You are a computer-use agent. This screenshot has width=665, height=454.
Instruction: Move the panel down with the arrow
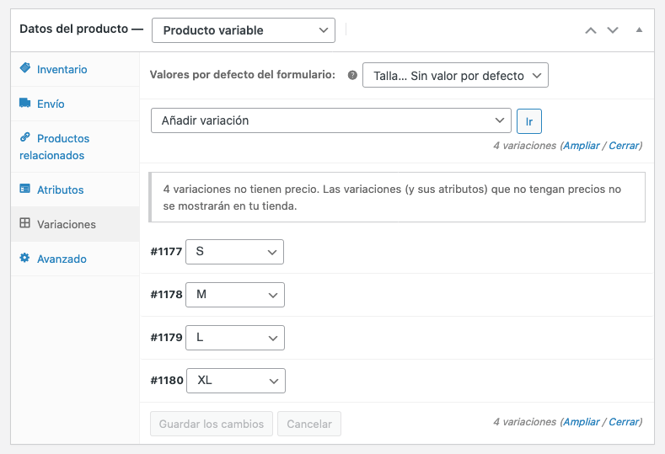click(613, 30)
